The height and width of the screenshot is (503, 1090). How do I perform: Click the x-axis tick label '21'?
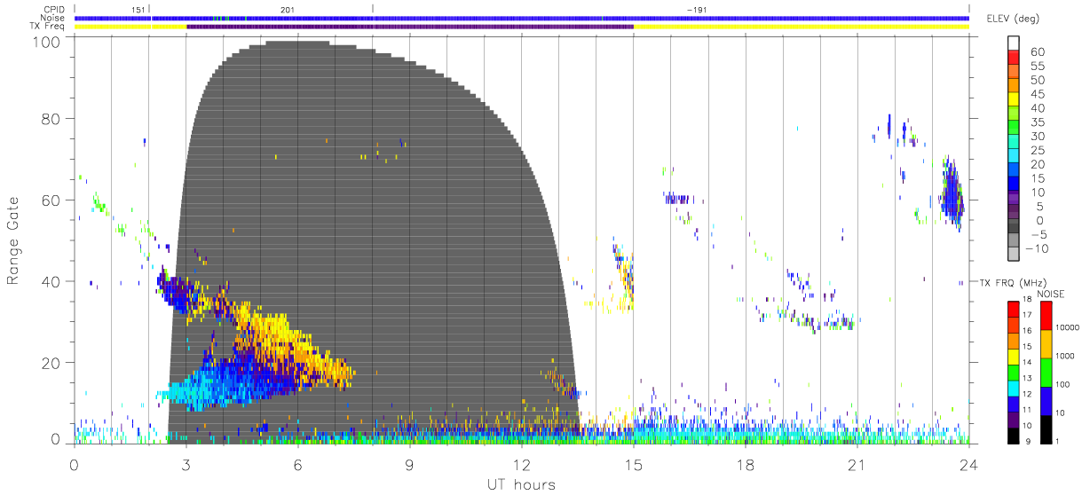tap(857, 464)
